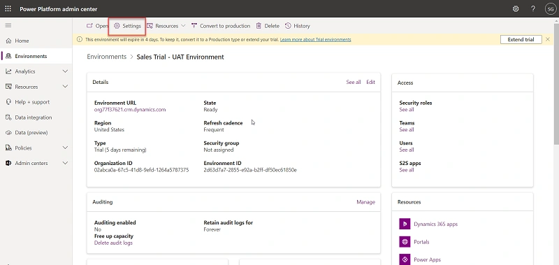Screen dimensions: 559x265
Task: Open the settings gear in the header
Action: 516,9
